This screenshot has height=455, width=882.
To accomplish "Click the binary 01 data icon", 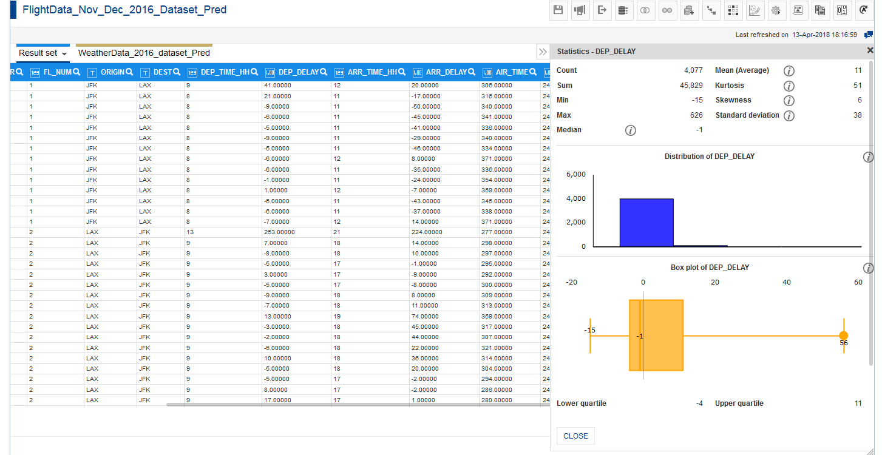I will tap(842, 10).
